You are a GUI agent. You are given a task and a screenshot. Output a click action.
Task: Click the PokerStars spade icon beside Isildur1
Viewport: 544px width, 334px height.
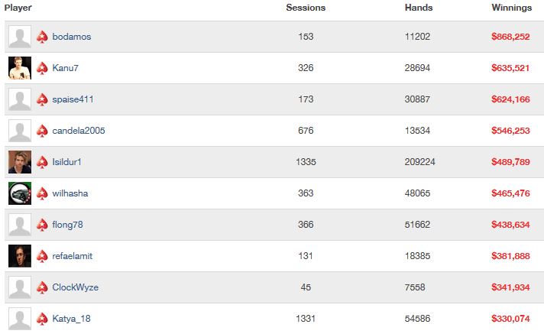[x=42, y=162]
